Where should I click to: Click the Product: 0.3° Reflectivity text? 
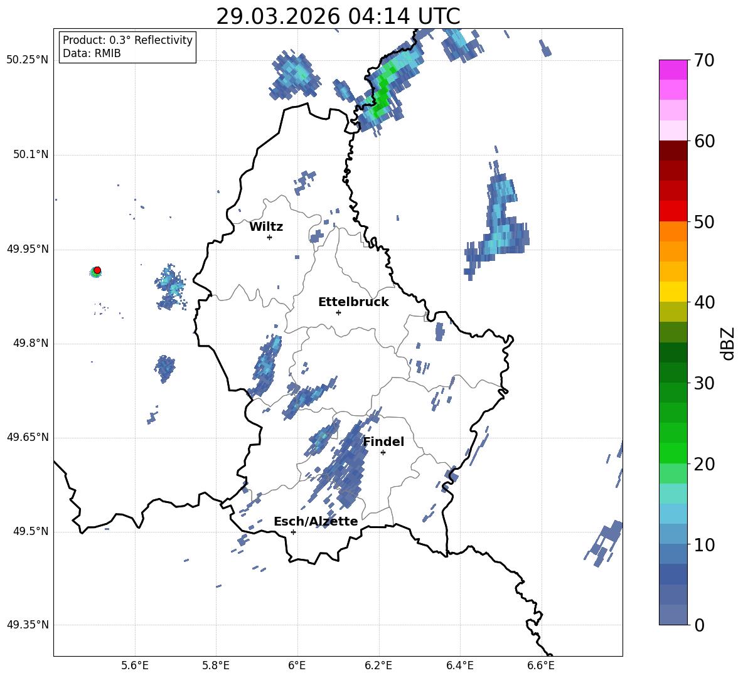pyautogui.click(x=127, y=40)
